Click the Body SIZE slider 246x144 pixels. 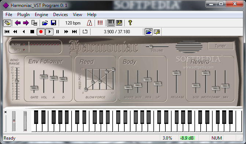coord(138,85)
